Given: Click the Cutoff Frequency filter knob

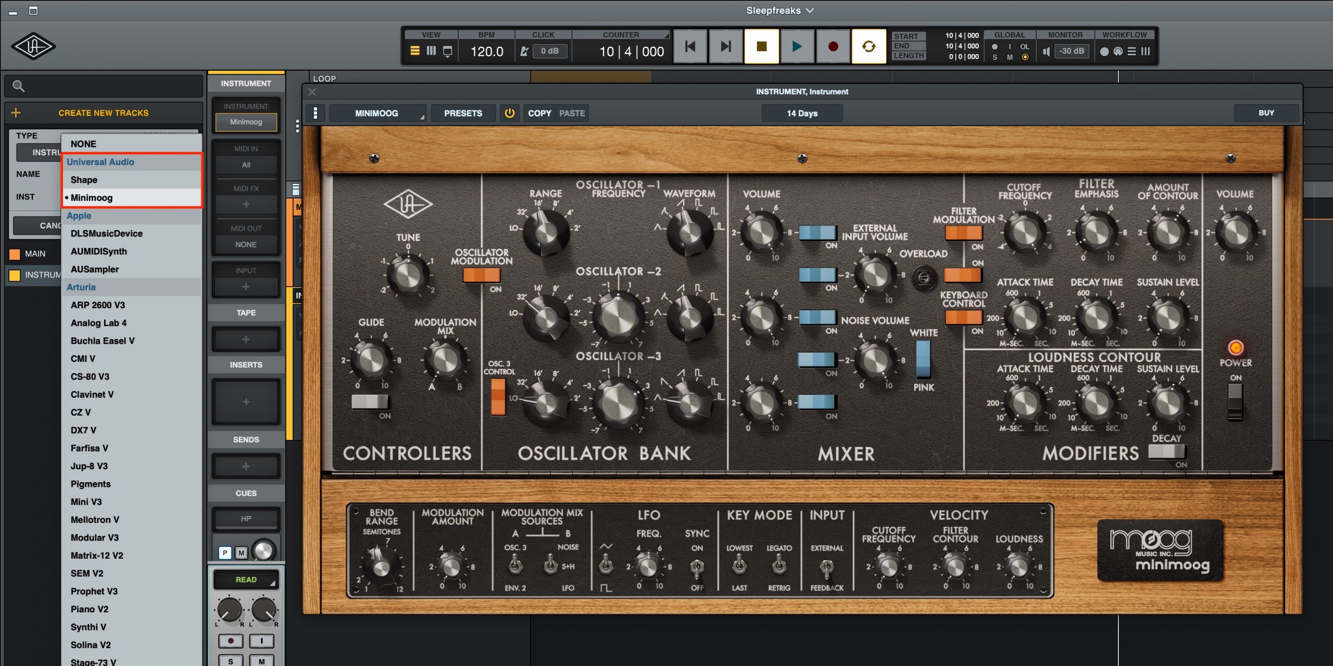Looking at the screenshot, I should click(x=1024, y=232).
